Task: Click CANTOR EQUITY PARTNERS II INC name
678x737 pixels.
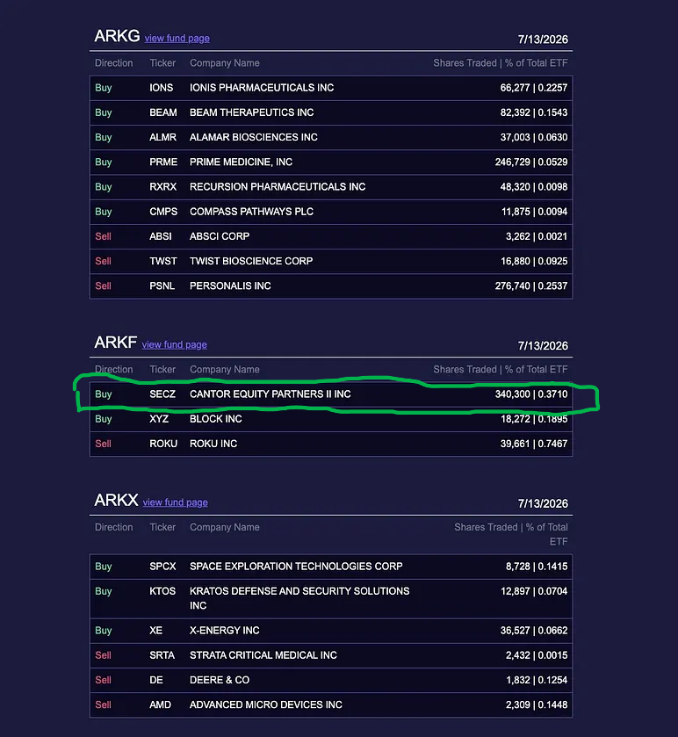Action: pyautogui.click(x=270, y=394)
